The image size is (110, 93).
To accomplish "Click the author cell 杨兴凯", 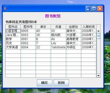I will [58, 35].
